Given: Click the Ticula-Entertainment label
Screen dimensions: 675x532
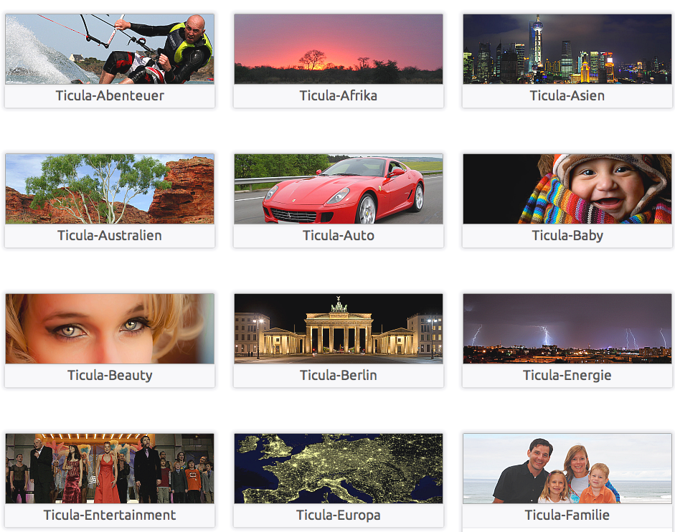Looking at the screenshot, I should point(110,516).
